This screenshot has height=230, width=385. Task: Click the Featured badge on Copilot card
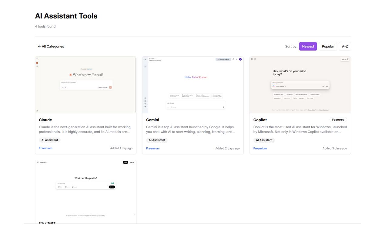coord(338,120)
